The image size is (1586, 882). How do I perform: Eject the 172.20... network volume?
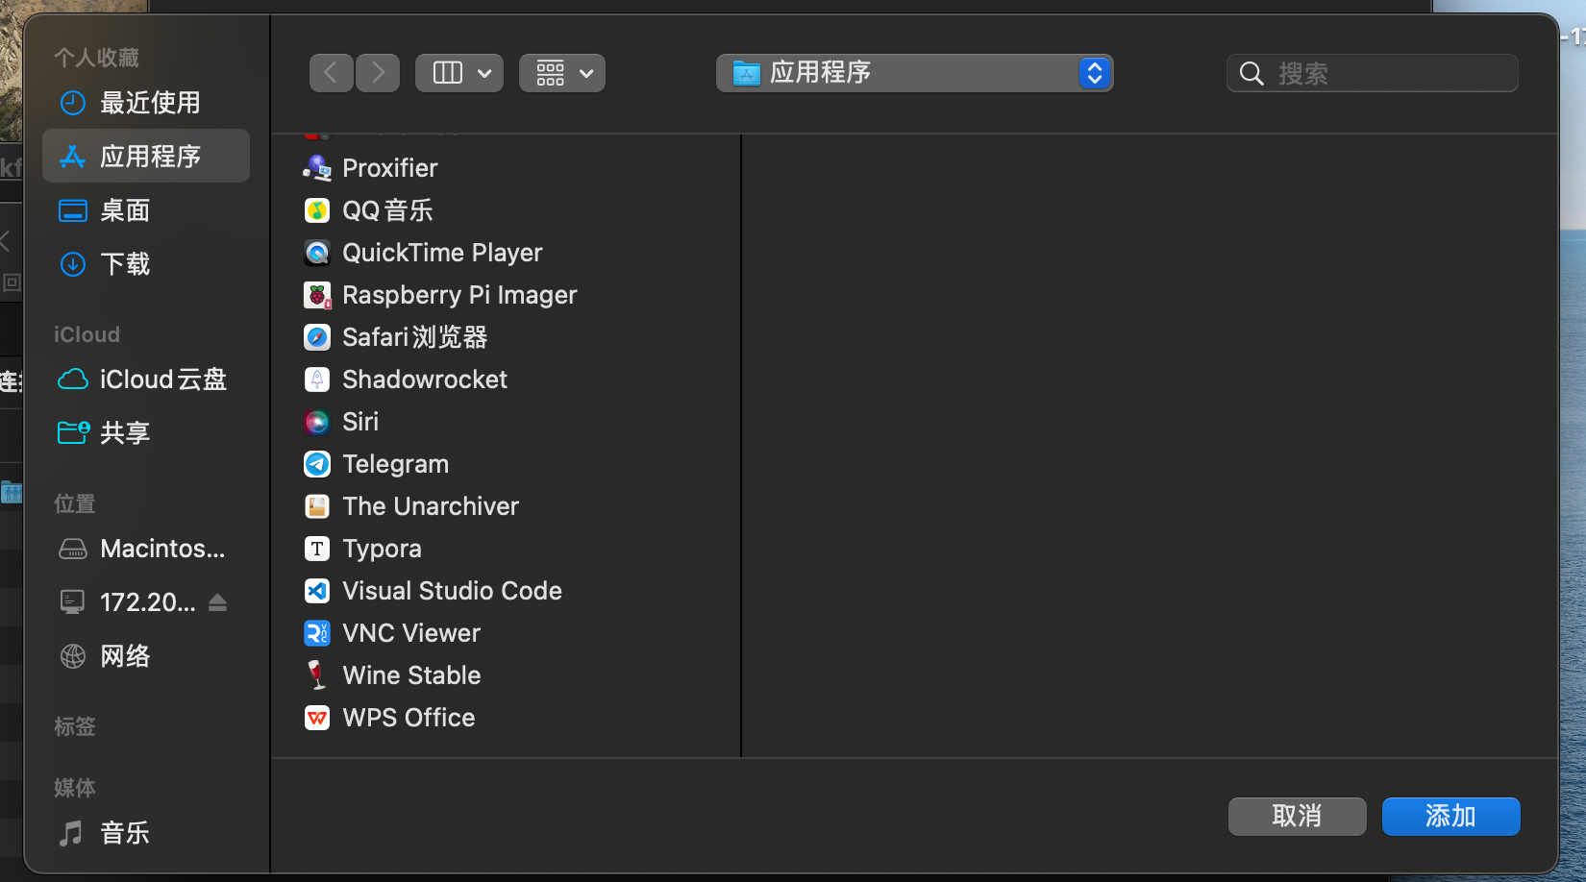pyautogui.click(x=217, y=602)
